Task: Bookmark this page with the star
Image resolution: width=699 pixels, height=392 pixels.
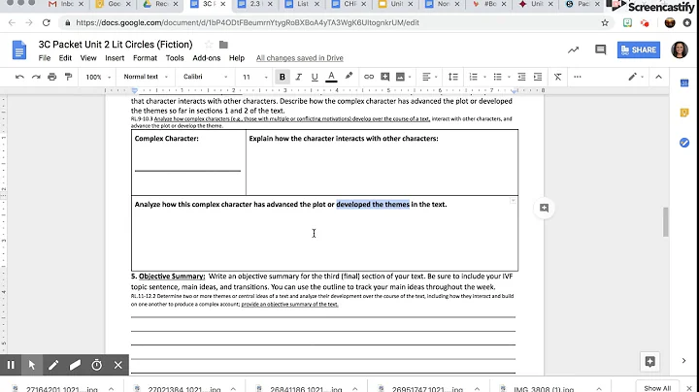Action: coord(605,22)
